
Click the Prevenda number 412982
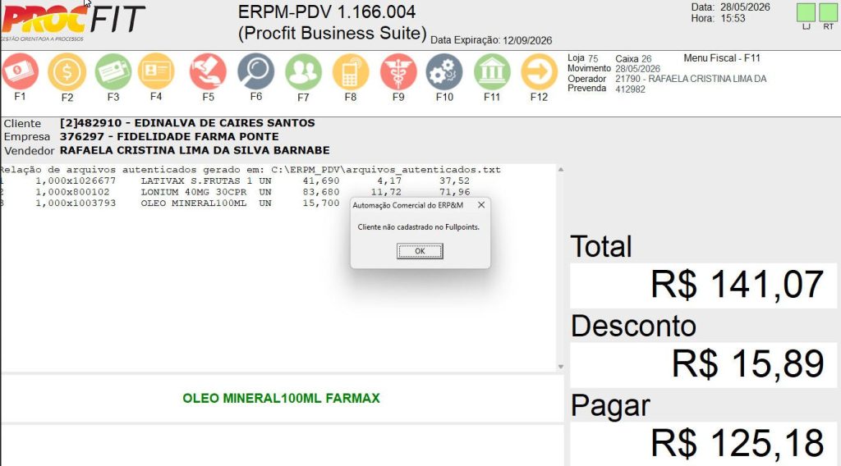pyautogui.click(x=630, y=89)
